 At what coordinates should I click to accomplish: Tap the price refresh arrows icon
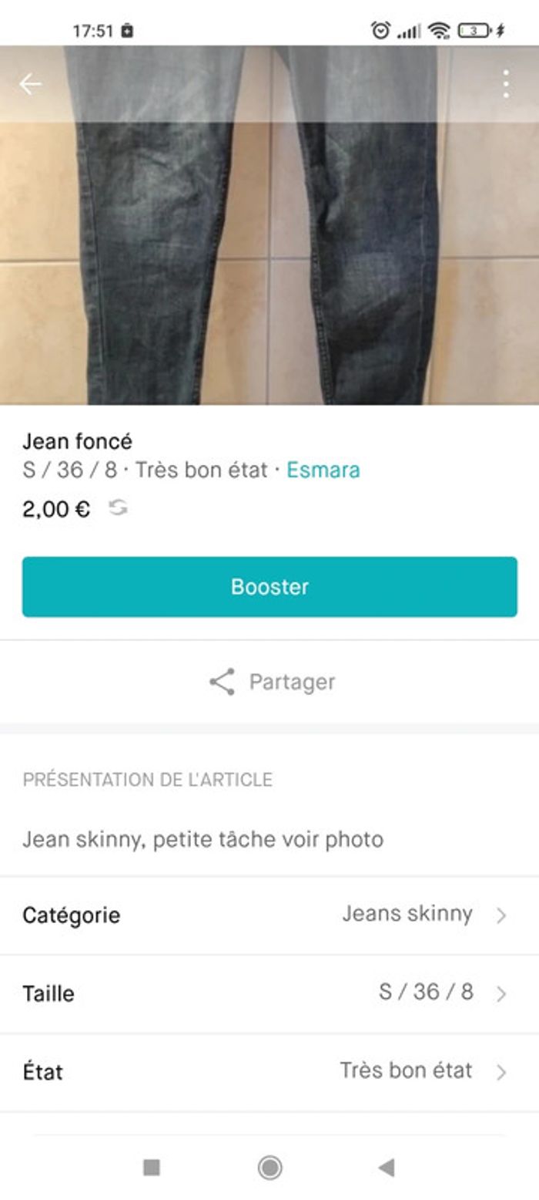click(118, 508)
